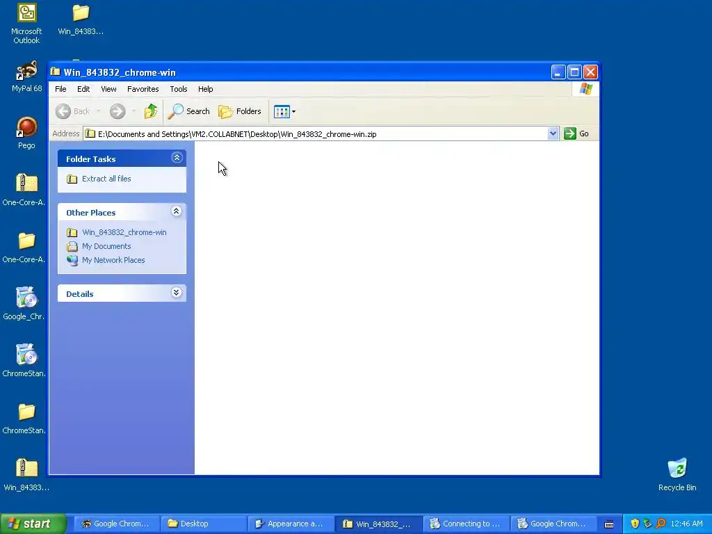The image size is (712, 534).
Task: Click the My Network Places globe icon
Action: (x=72, y=260)
